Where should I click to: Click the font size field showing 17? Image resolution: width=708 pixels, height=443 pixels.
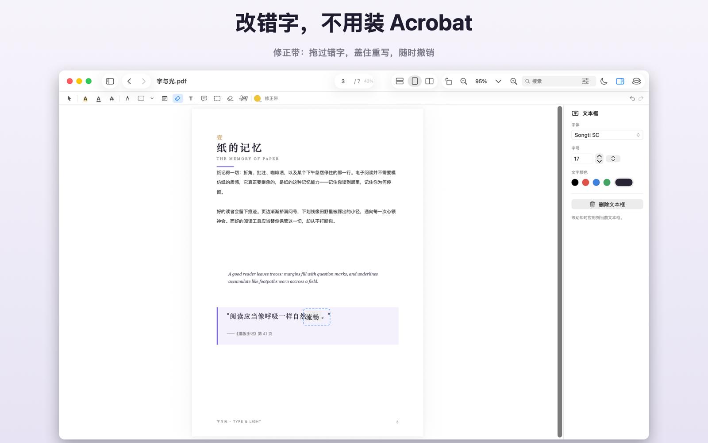tap(582, 159)
